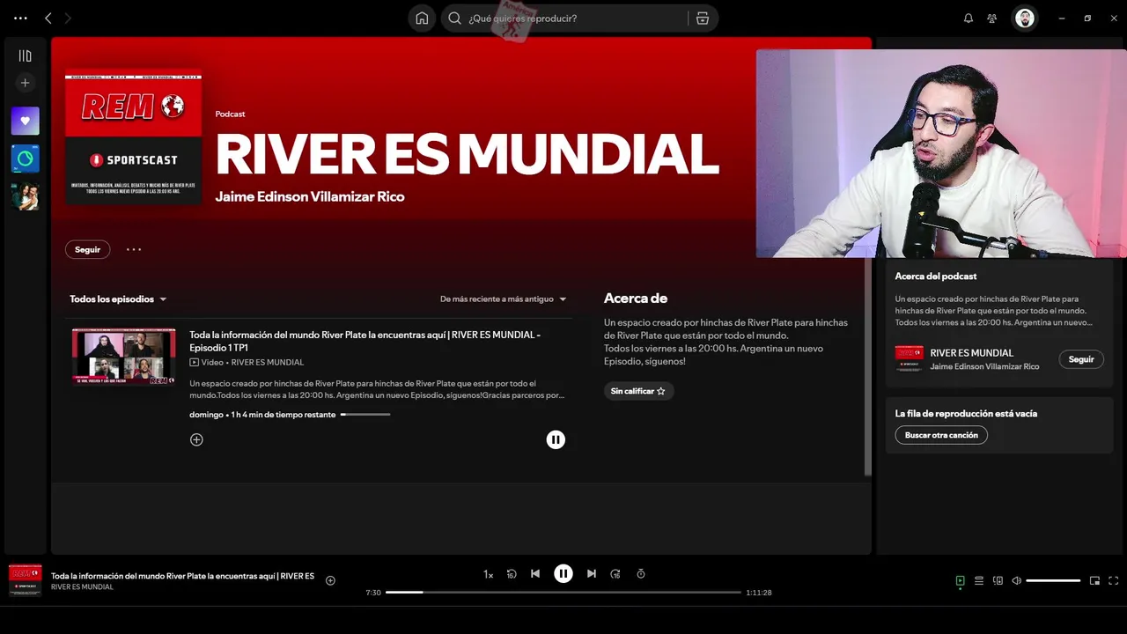Enter full screen mode
Screen dimensions: 1127x634
1114,581
